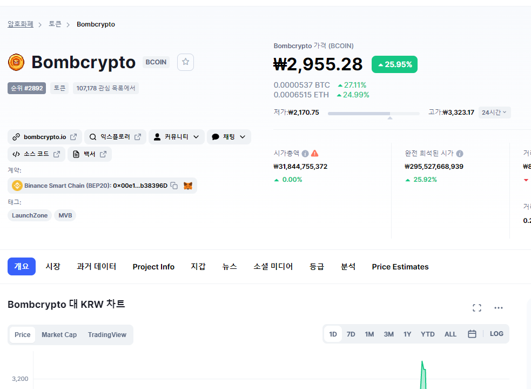This screenshot has height=389, width=531.
Task: Click the speech bubble icon in 채팅
Action: pos(216,137)
